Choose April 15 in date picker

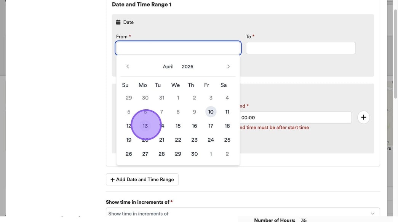[x=178, y=126]
